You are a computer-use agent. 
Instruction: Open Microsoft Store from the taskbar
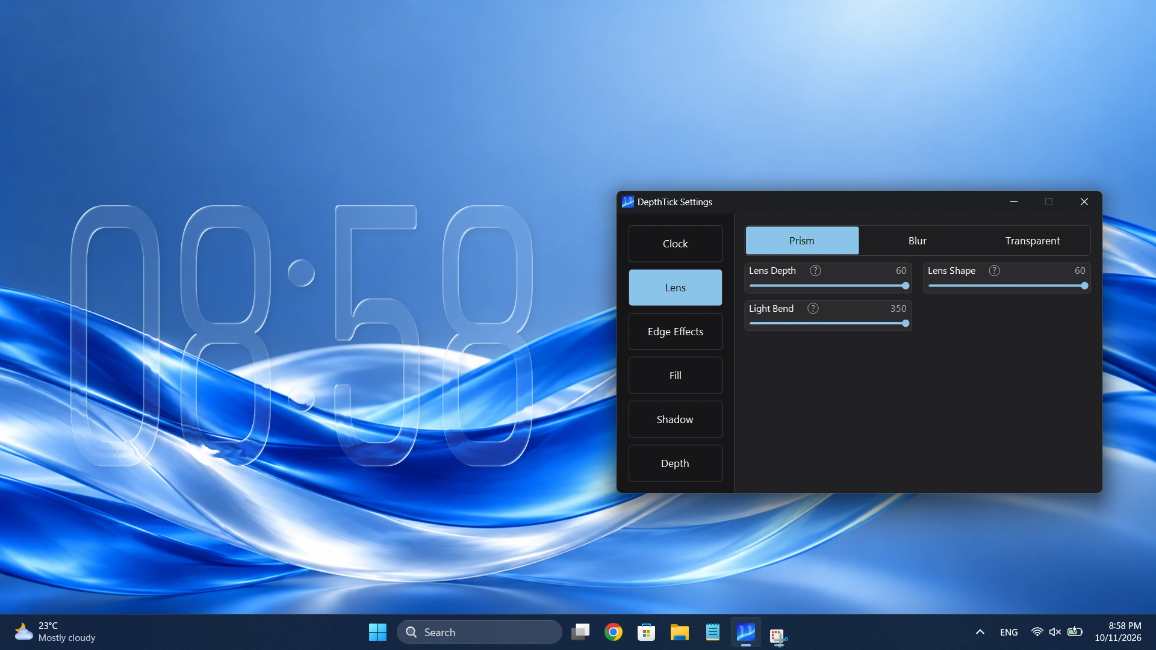click(x=646, y=632)
